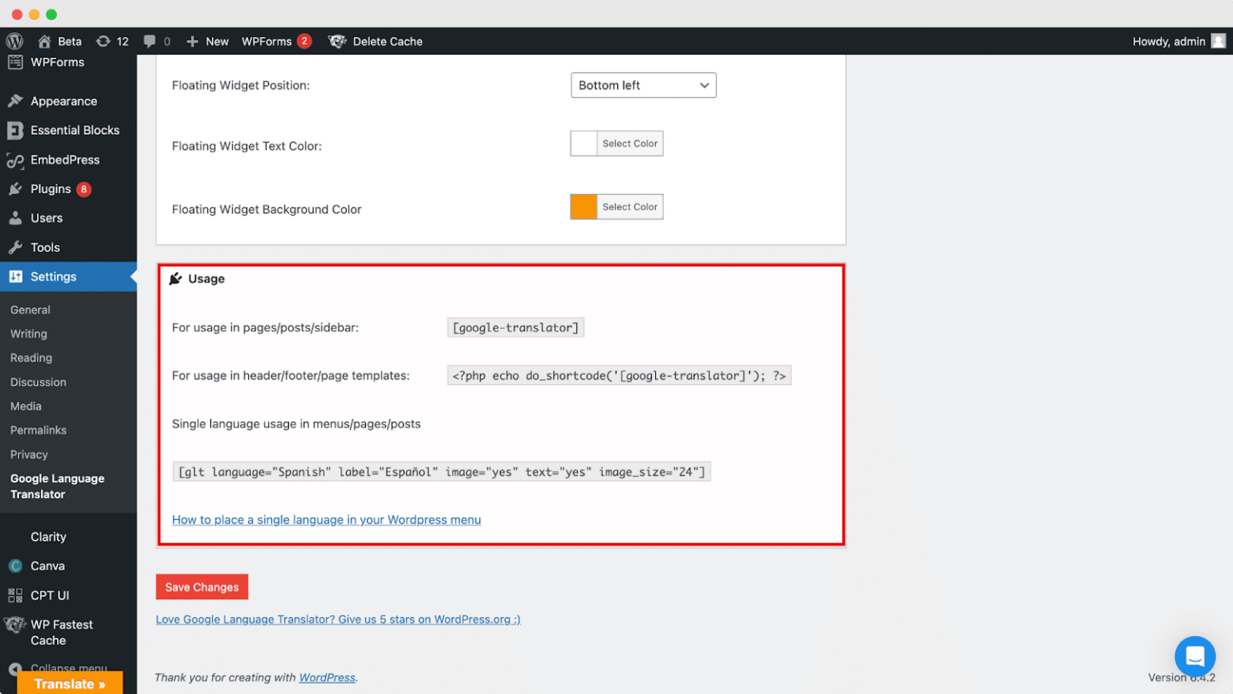Open Plugins via the plug icon

click(x=14, y=189)
